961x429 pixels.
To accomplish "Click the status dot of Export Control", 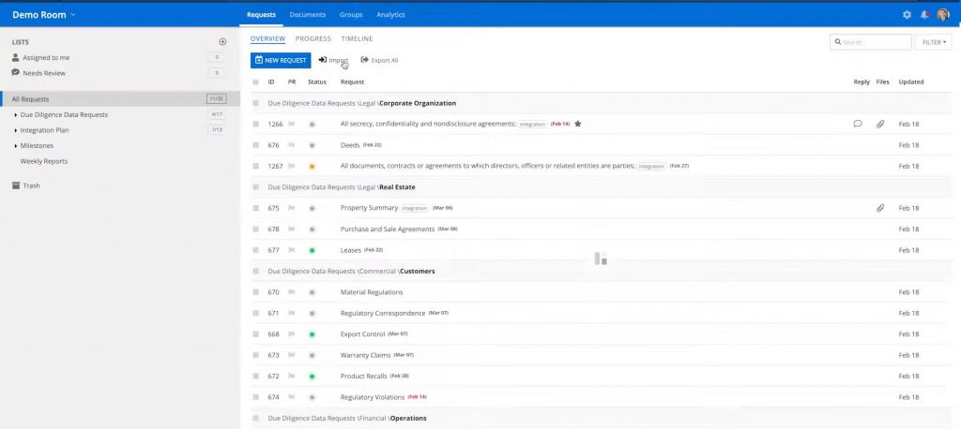I will (x=312, y=334).
